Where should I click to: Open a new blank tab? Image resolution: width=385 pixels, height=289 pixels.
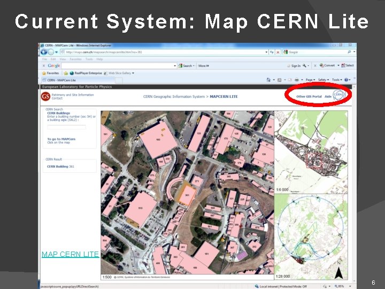coord(119,80)
